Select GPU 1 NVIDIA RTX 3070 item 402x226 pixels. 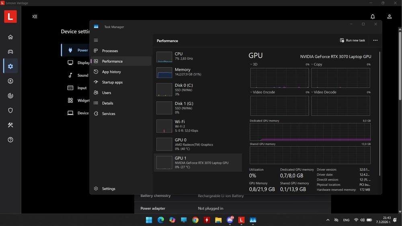click(198, 162)
